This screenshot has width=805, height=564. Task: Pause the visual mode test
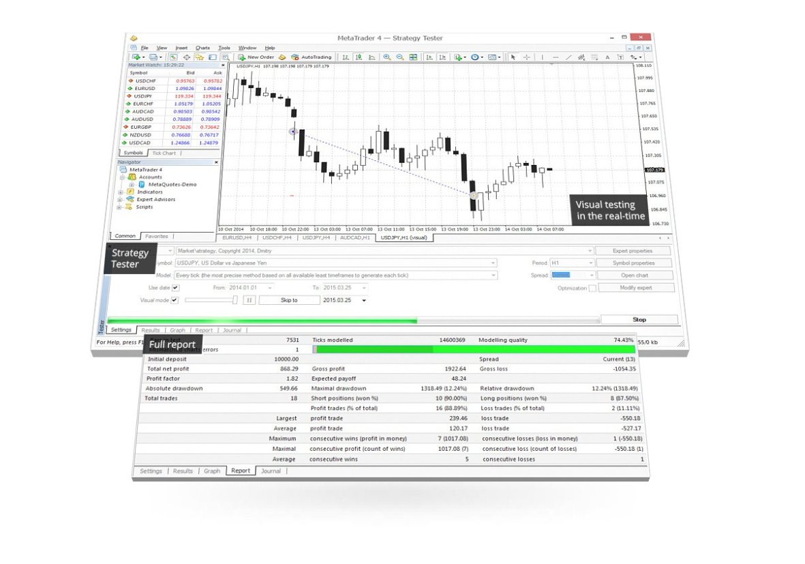(249, 300)
